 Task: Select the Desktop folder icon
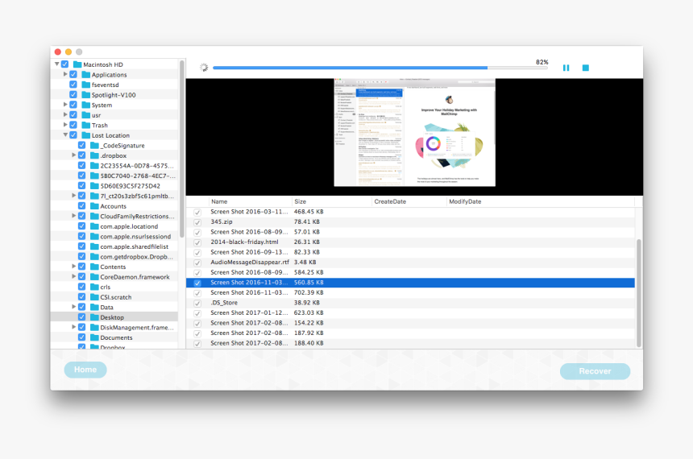point(94,317)
